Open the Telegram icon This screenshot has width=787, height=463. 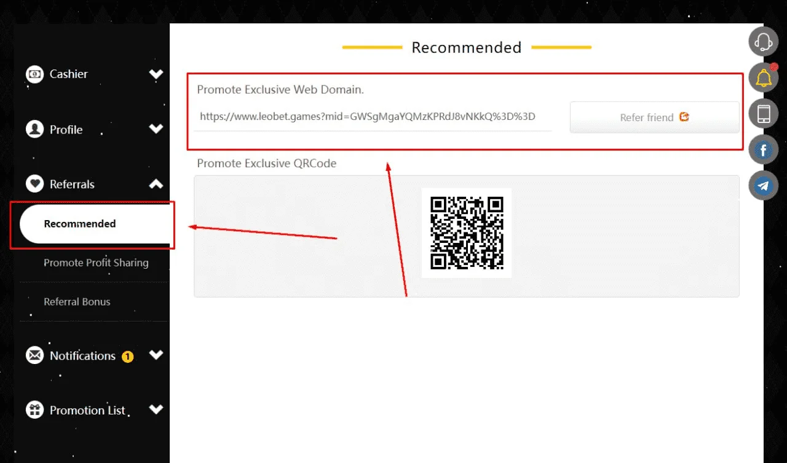coord(763,185)
